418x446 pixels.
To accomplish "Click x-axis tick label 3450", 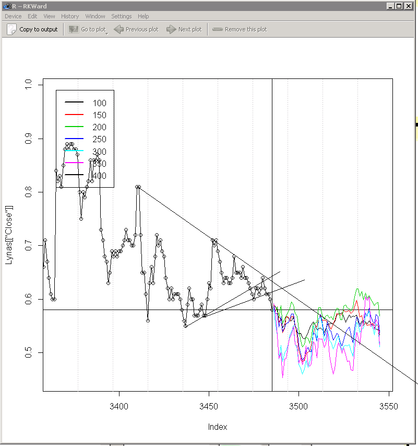I will click(x=209, y=406).
